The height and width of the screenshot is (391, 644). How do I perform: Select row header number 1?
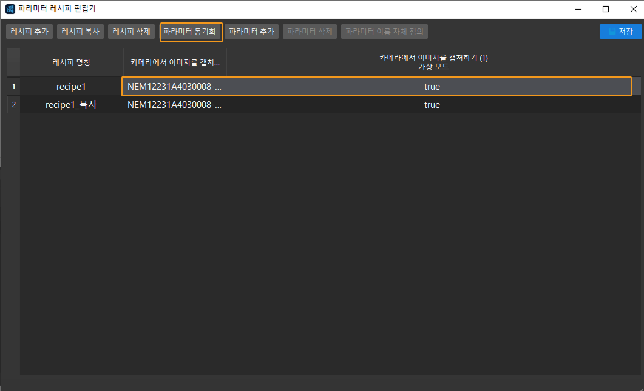(13, 87)
